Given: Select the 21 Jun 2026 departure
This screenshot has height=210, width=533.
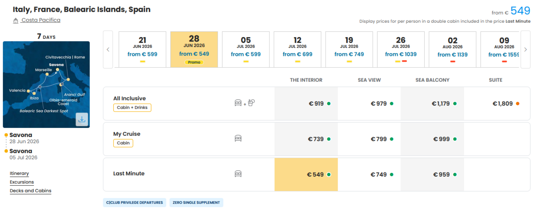Looking at the screenshot, I should [142, 49].
